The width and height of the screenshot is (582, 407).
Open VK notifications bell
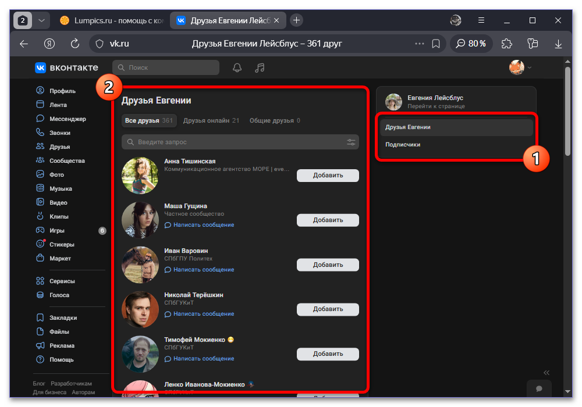click(237, 68)
